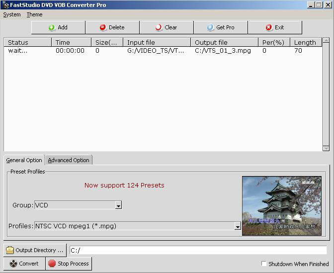
Task: Expand the Group VCD dropdown arrow
Action: click(x=118, y=205)
